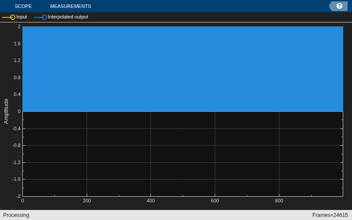Image resolution: width=352 pixels, height=220 pixels.
Task: Open the help question mark icon
Action: tap(339, 6)
